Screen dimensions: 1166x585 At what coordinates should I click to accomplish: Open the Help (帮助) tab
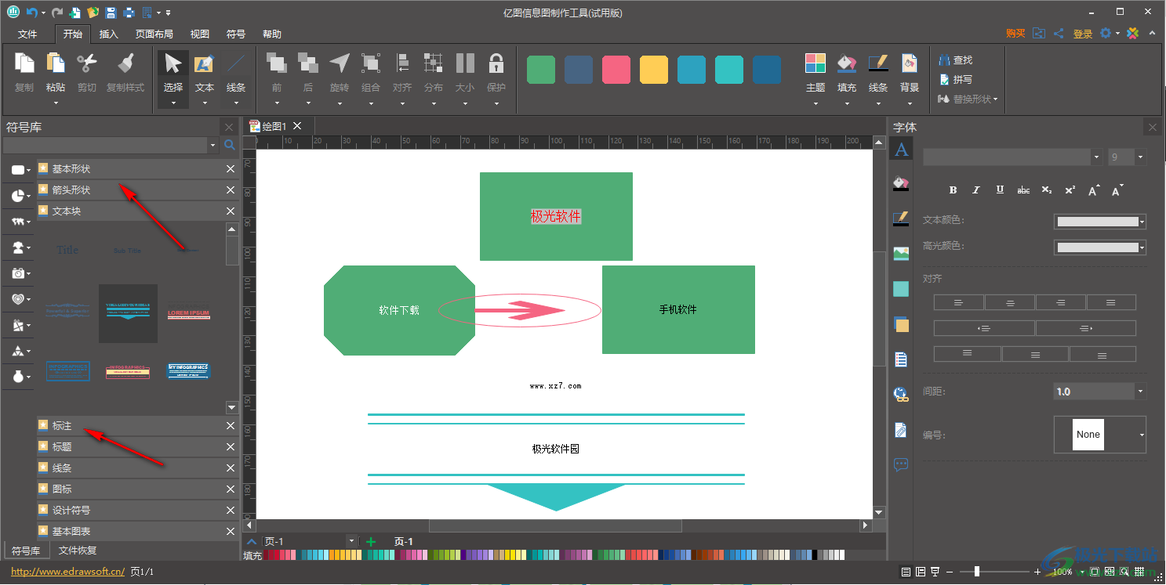coord(272,34)
